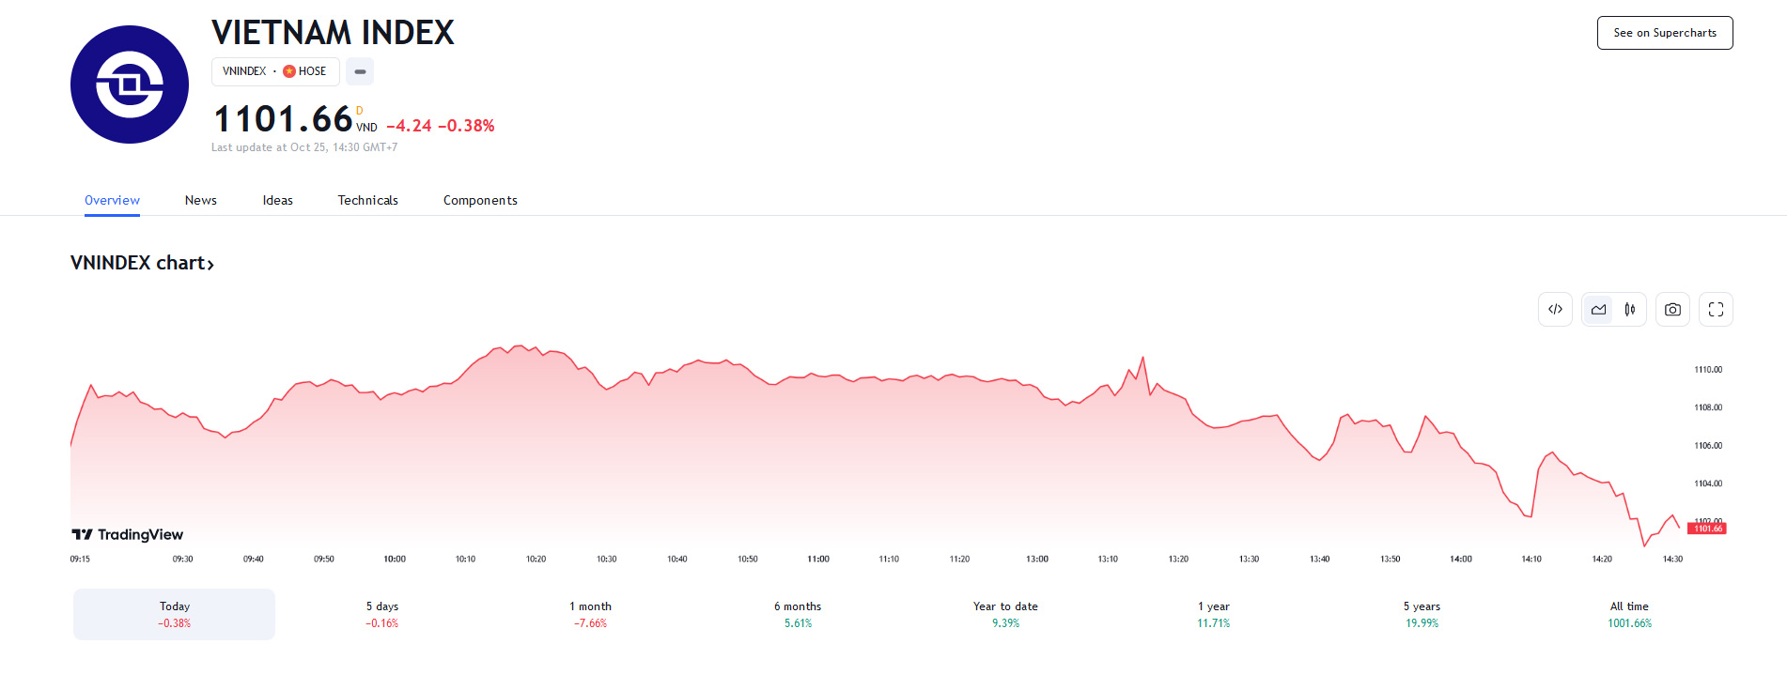Select the 1 month range
The image size is (1787, 675).
[590, 614]
